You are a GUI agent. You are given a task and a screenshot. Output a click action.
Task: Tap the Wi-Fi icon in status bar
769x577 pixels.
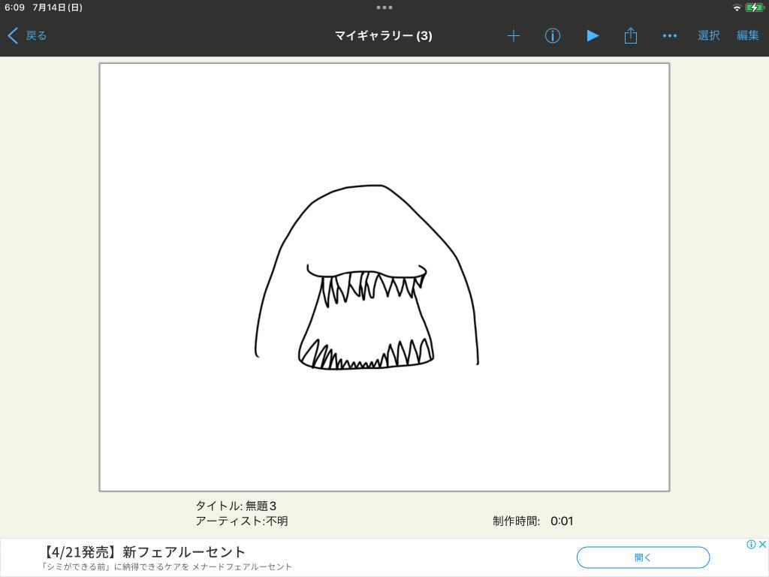(x=737, y=8)
